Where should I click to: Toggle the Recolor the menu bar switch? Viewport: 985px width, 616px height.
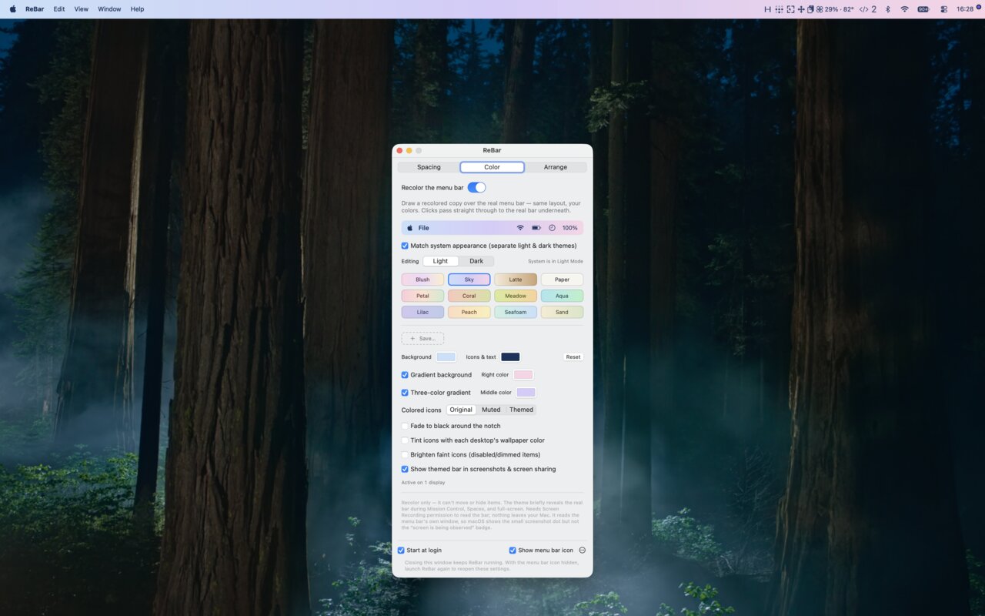(476, 187)
